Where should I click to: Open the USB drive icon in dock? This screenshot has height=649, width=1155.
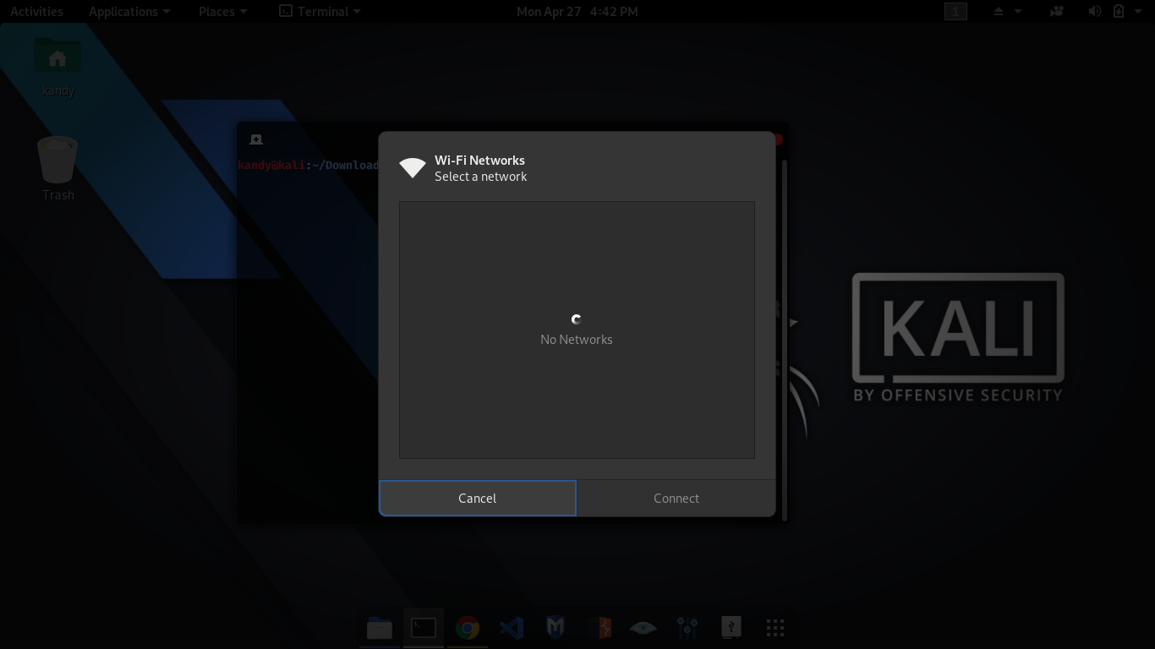coord(731,628)
